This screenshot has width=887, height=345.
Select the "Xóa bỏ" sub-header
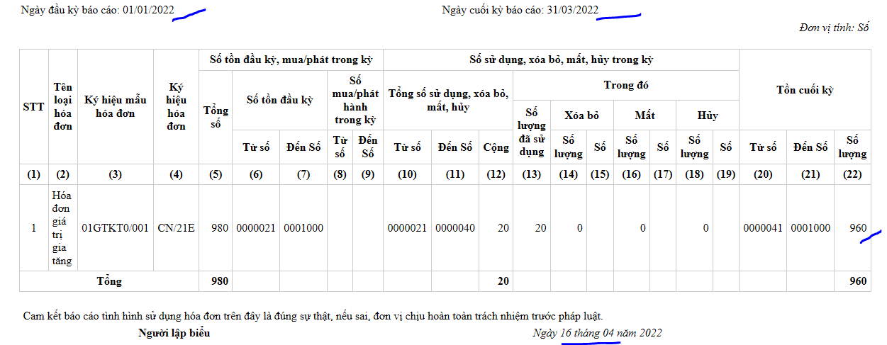pos(582,115)
